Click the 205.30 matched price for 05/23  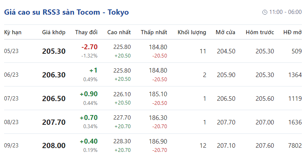click(54, 51)
